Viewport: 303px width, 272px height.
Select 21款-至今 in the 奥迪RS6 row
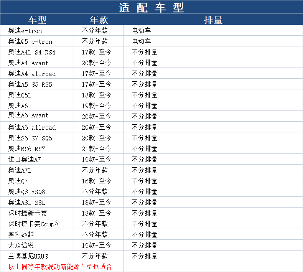click(x=97, y=149)
